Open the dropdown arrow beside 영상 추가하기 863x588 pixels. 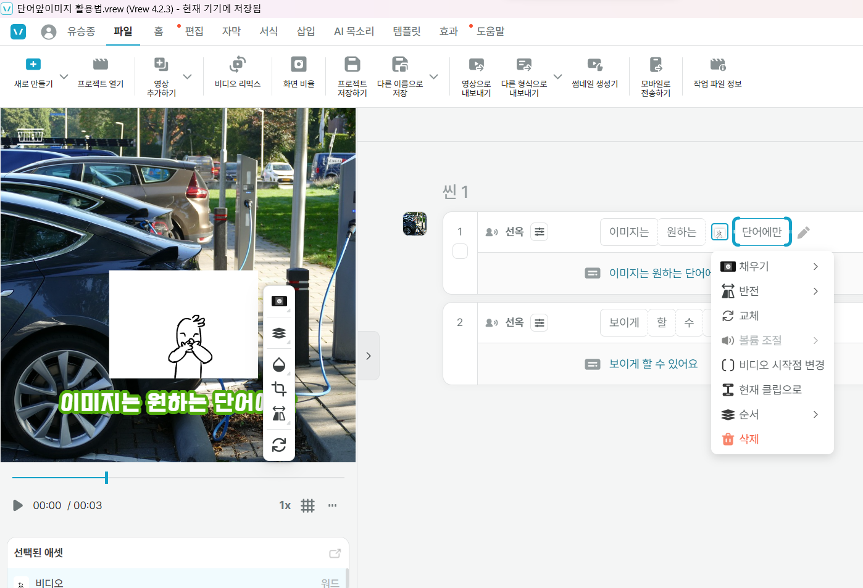point(188,76)
